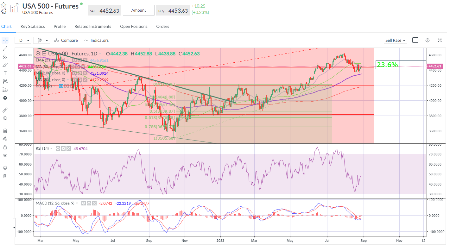450x245 pixels.
Task: Click the Amount input field
Action: click(139, 10)
